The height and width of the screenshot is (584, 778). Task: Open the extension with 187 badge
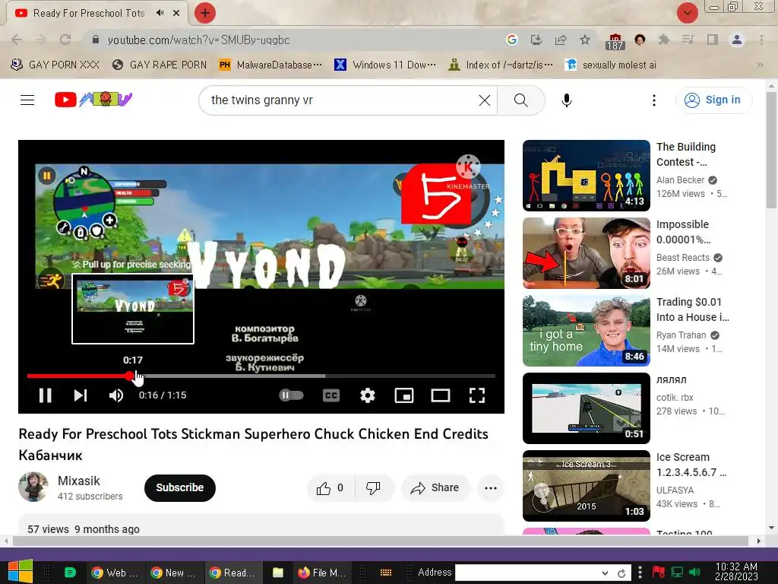click(614, 41)
